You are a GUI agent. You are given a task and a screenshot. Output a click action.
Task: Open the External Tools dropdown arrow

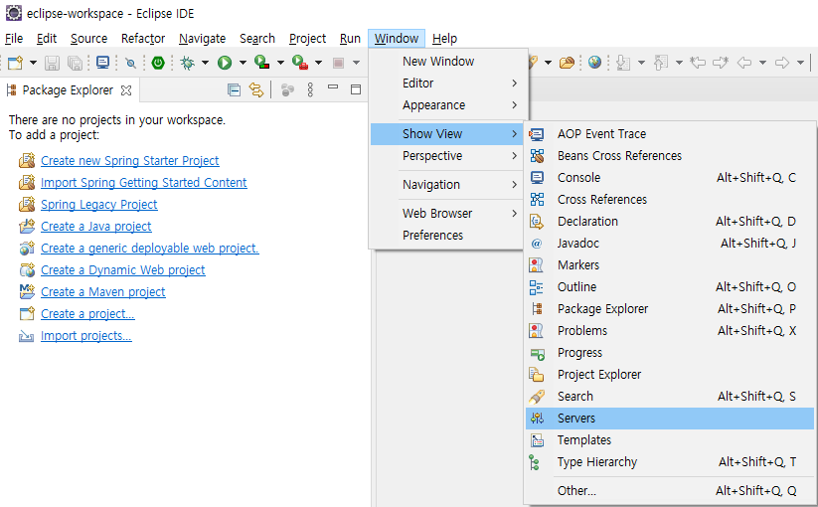[318, 63]
